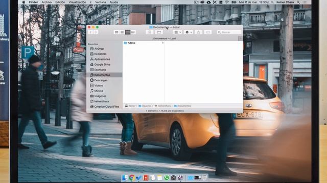Expand Adobe folder column arrow
The height and width of the screenshot is (183, 327).
(162, 43)
